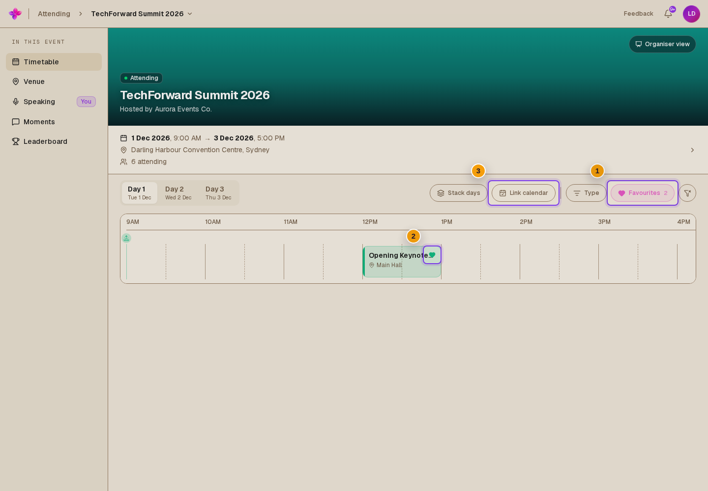Go to the Venue page
The width and height of the screenshot is (708, 491).
pos(54,82)
